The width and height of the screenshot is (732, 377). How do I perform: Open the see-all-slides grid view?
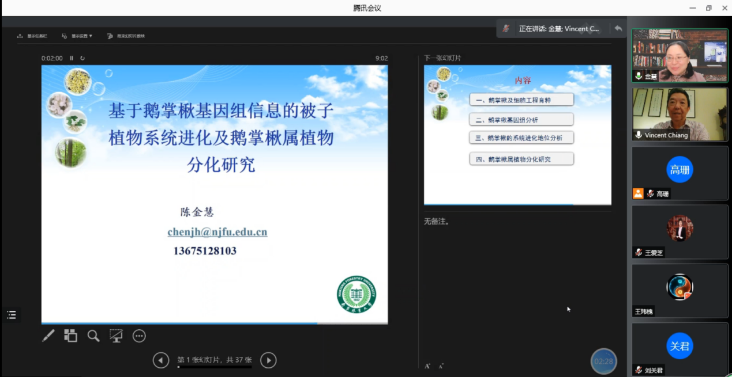pyautogui.click(x=70, y=336)
